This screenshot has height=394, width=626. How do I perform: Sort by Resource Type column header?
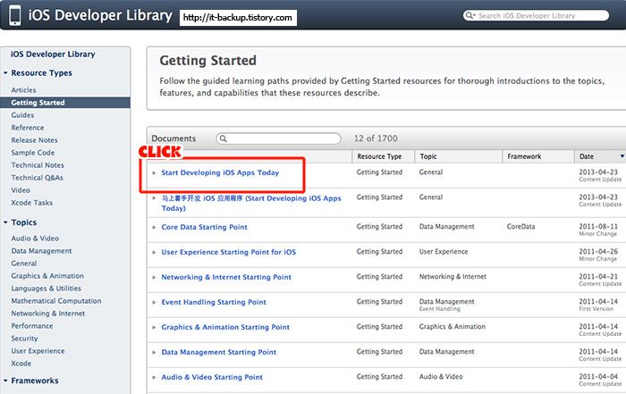point(384,156)
